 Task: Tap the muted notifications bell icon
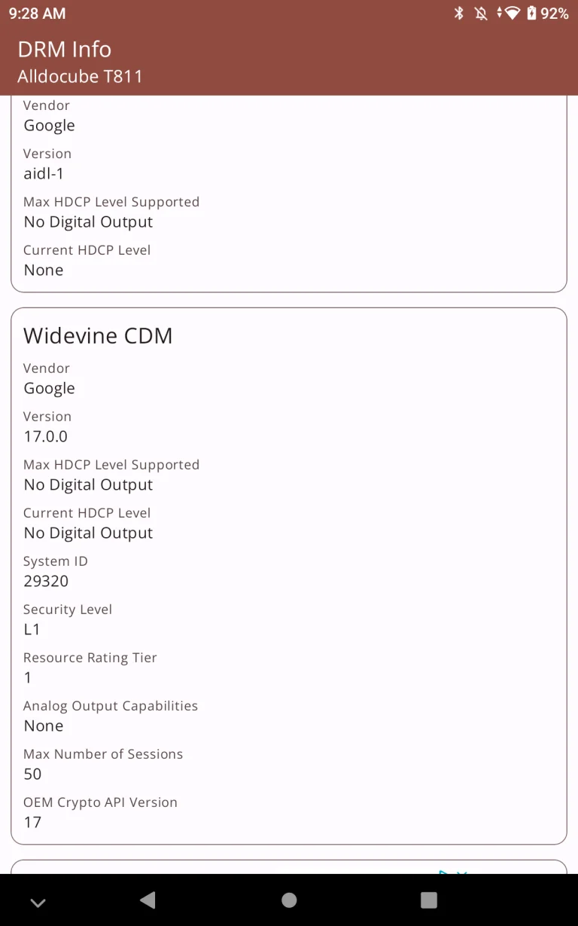click(481, 14)
